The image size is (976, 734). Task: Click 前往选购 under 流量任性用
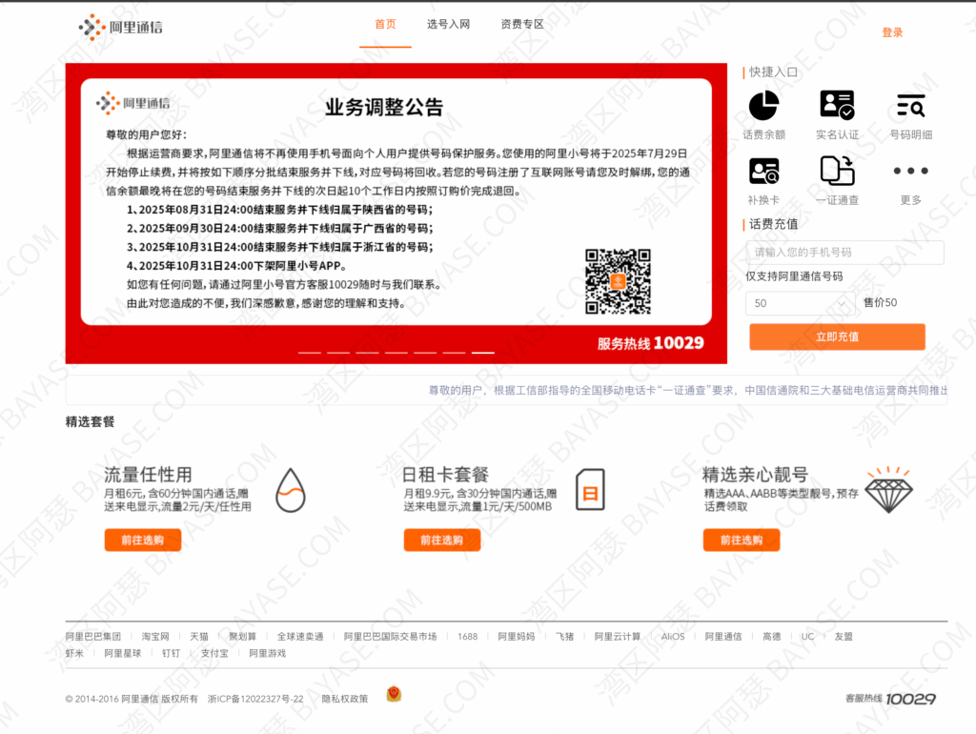point(143,540)
